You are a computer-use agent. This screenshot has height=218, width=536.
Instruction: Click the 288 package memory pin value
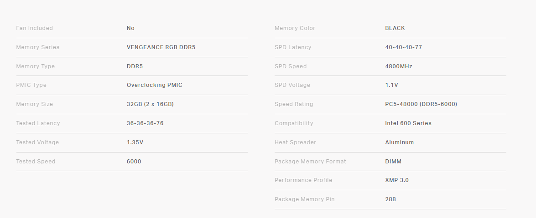point(390,199)
